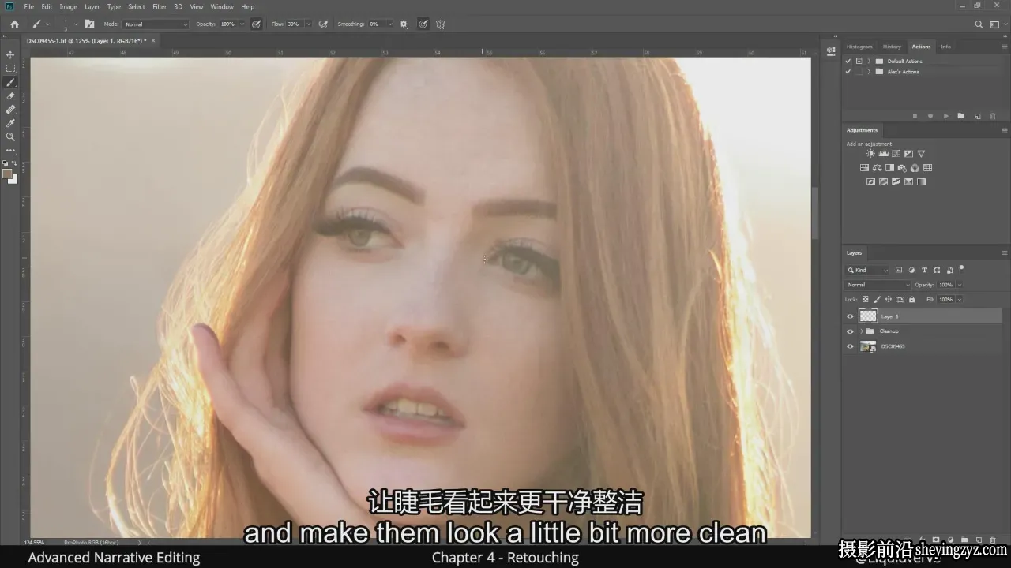Viewport: 1011px width, 568px height.
Task: Select the Move tool
Action: 10,54
